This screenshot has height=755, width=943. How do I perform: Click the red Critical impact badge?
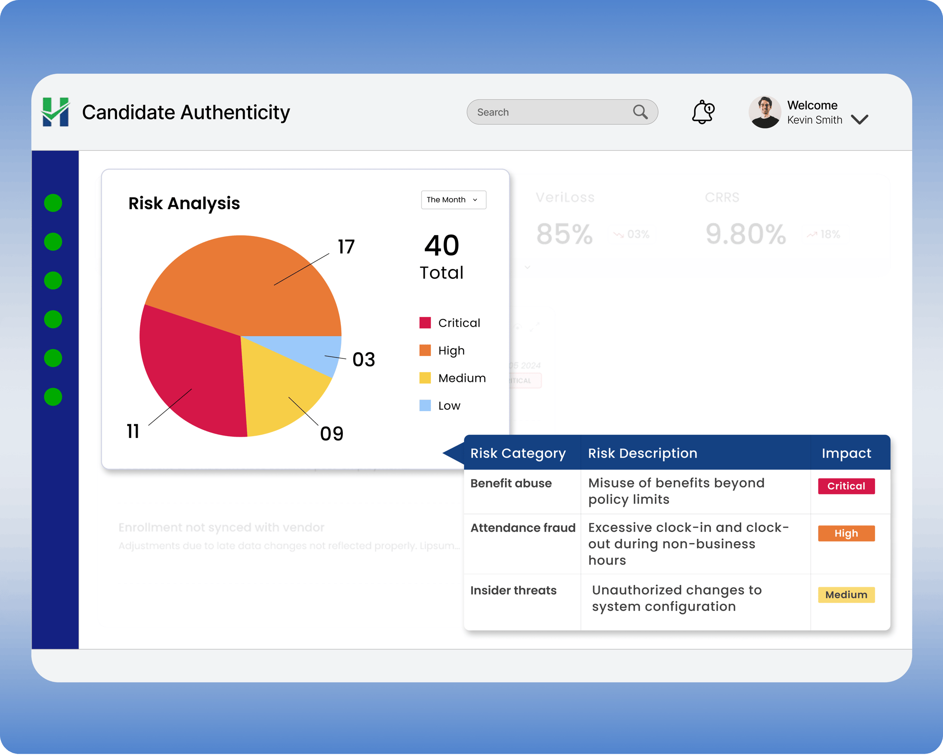click(x=846, y=486)
